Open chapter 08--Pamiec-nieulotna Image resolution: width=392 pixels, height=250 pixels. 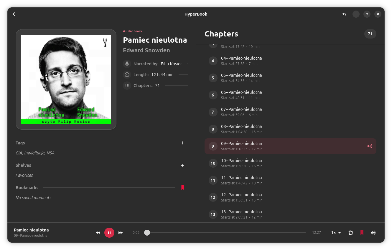click(290, 129)
